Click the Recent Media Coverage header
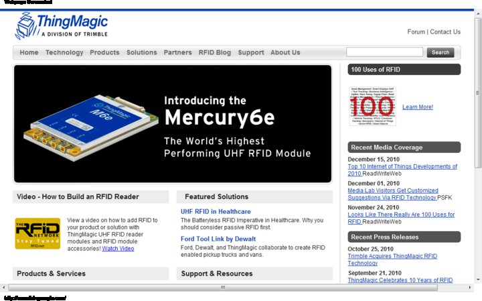Image resolution: width=482 pixels, height=301 pixels. tap(404, 147)
